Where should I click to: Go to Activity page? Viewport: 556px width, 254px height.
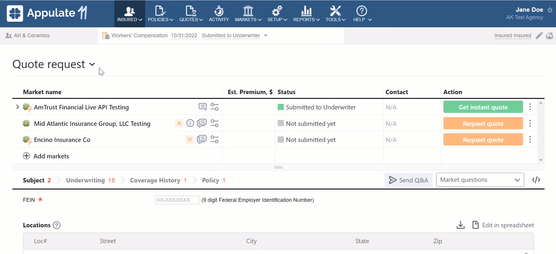219,14
